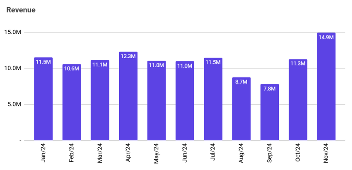Select the Oct/24 x-axis label
Viewport: 352px width, 170px height.
[298, 153]
